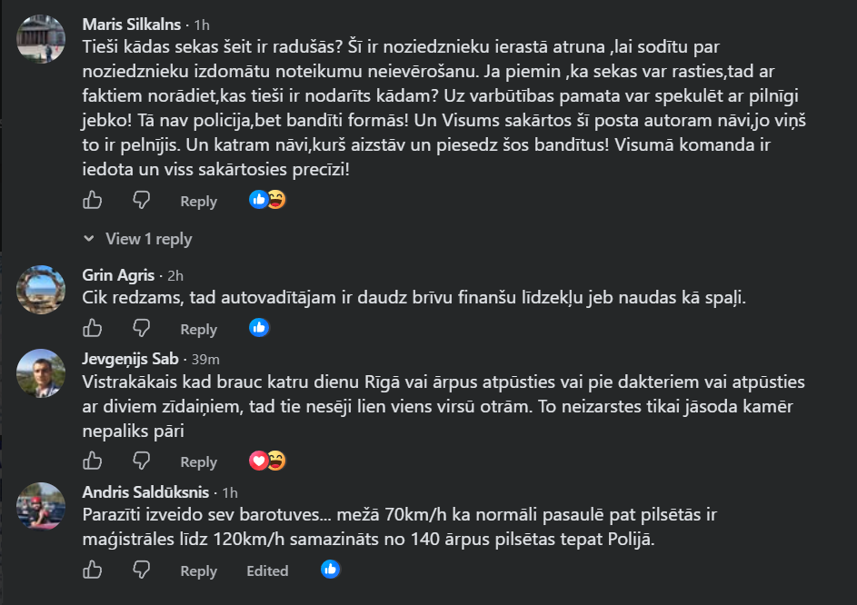Dislike Jevgeņijs Sab's comment
The height and width of the screenshot is (605, 857).
[142, 461]
